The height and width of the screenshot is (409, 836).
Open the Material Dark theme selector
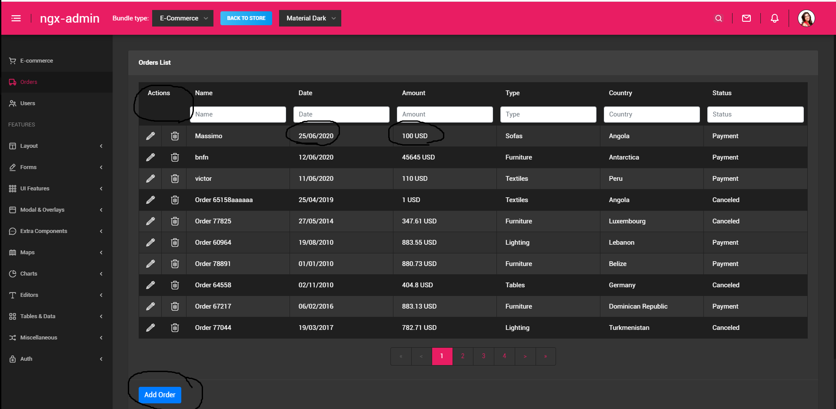(310, 18)
